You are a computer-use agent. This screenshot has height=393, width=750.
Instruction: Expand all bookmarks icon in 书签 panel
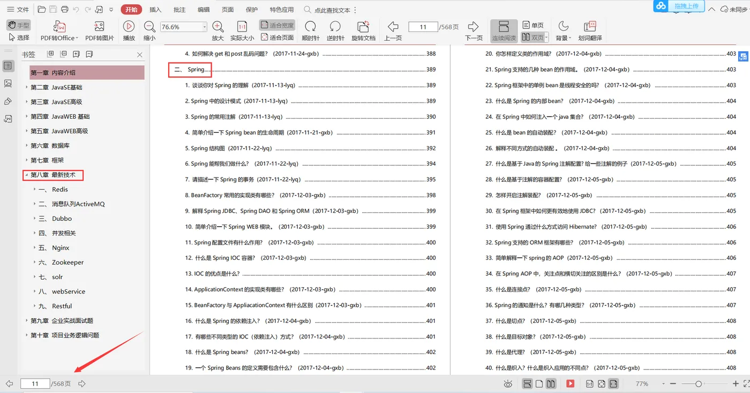[x=51, y=54]
